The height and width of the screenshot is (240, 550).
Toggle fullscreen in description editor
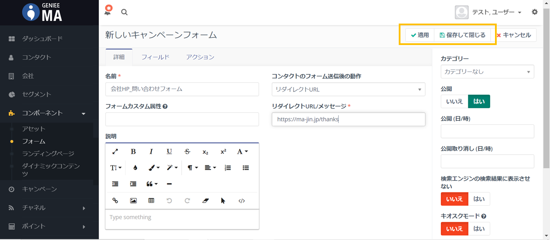[x=115, y=151]
